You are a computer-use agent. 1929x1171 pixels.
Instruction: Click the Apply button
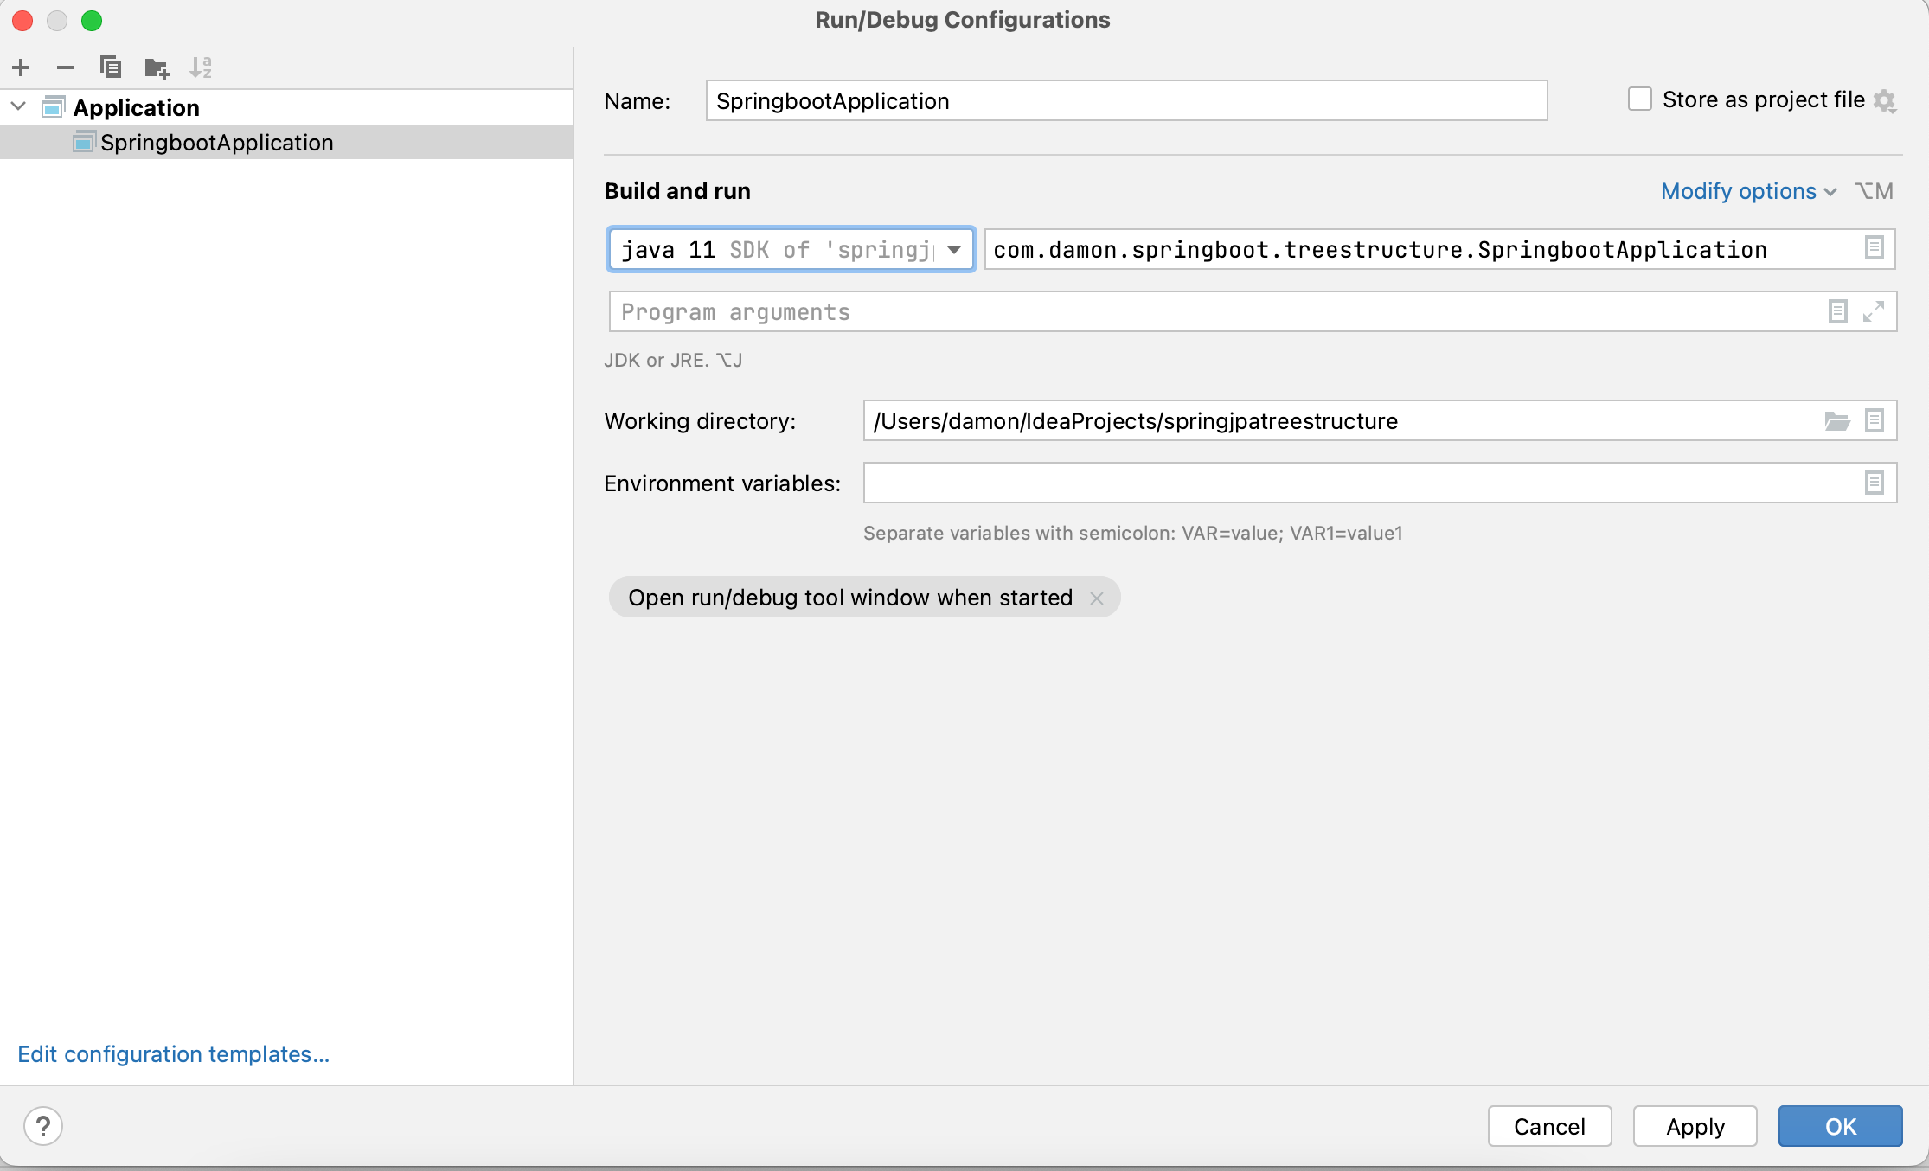point(1695,1126)
